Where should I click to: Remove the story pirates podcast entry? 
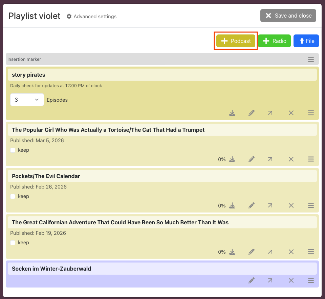coord(291,113)
